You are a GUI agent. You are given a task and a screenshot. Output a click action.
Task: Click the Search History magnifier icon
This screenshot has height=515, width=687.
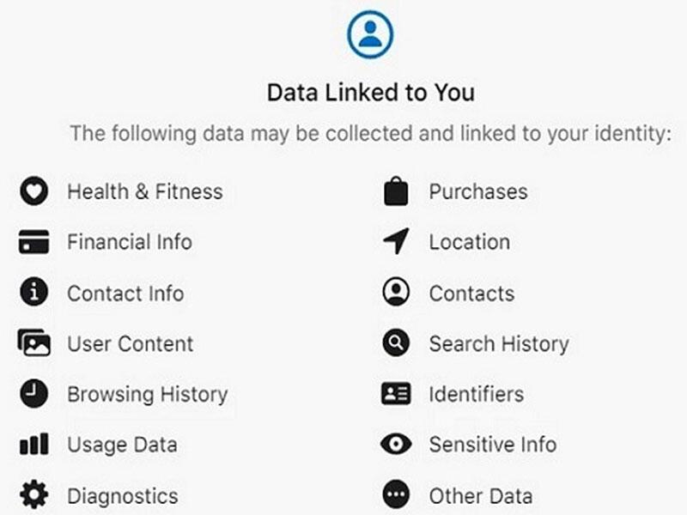[x=396, y=342]
